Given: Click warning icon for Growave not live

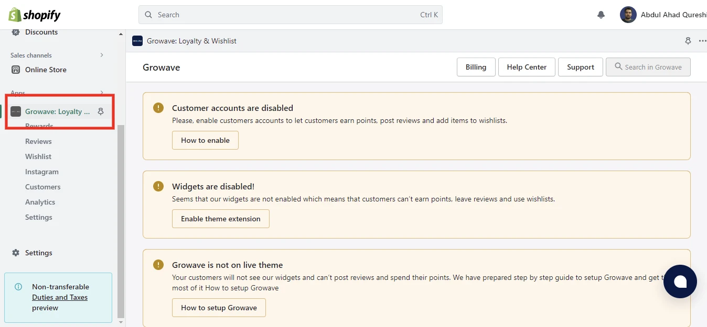Looking at the screenshot, I should 158,265.
